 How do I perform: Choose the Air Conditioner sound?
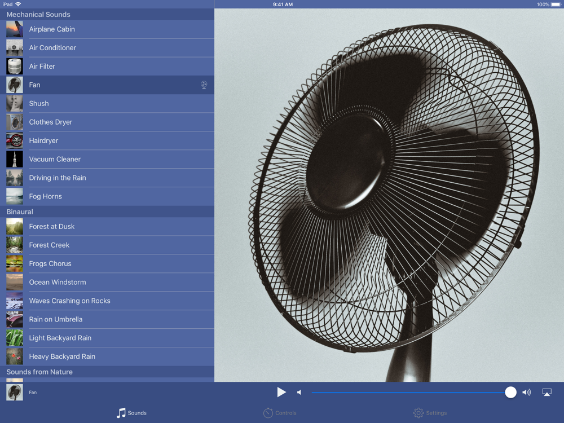pyautogui.click(x=52, y=48)
